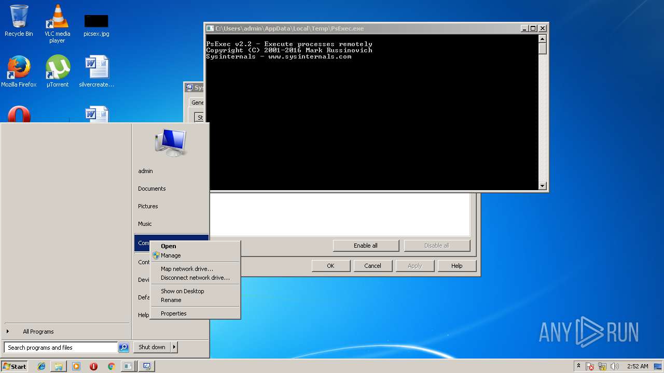
Task: Switch to PsExec console taskbar button
Action: point(128,366)
